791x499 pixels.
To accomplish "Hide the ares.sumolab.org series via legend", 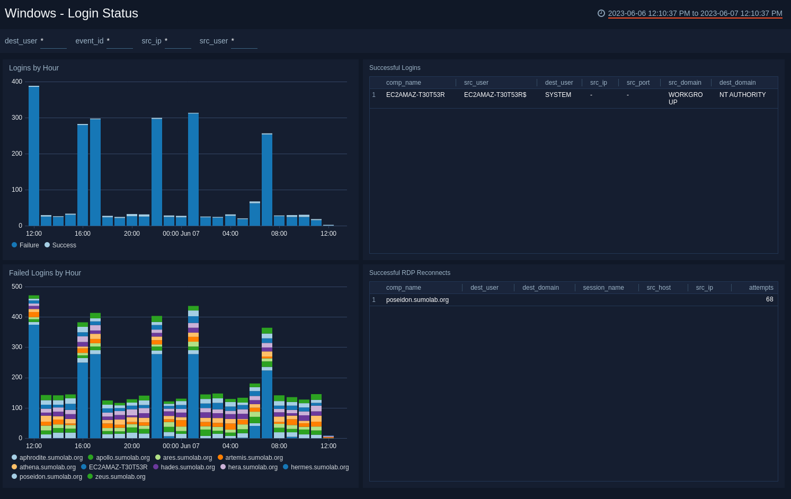I will pyautogui.click(x=184, y=458).
